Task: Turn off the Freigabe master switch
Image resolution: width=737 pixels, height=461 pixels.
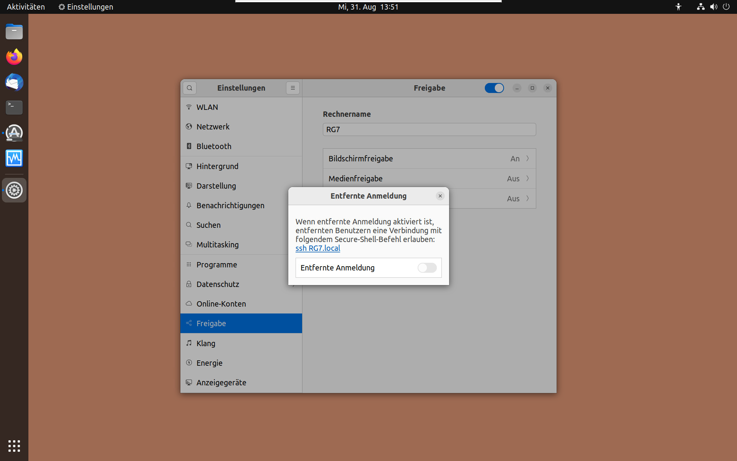Action: [x=494, y=88]
